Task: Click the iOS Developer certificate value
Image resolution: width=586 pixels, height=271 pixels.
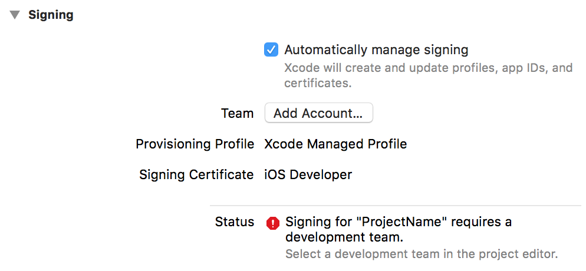Action: (308, 175)
